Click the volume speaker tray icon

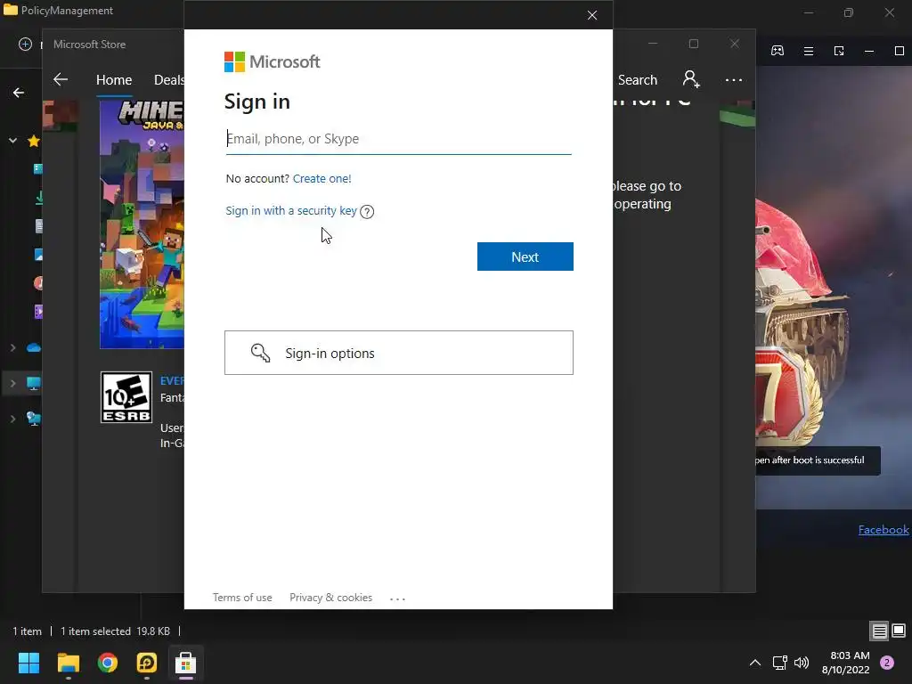[802, 663]
